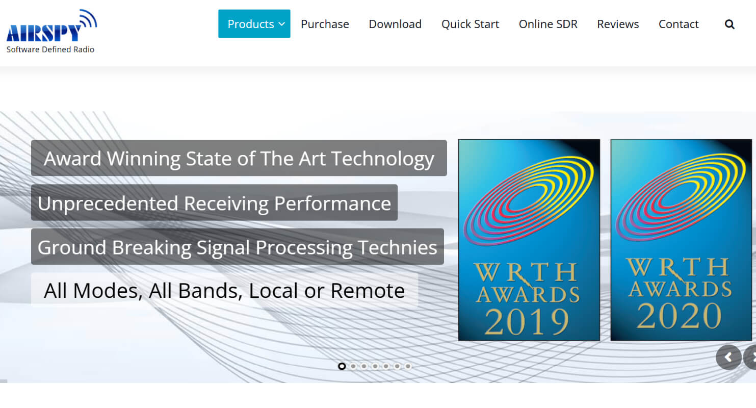This screenshot has width=756, height=408.
Task: Click the WRTH Awards 2020 image
Action: pyautogui.click(x=681, y=240)
